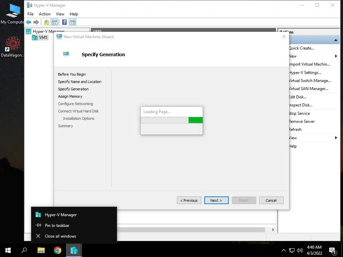
Task: Open Hyper-V Settings in Actions pane
Action: point(305,73)
